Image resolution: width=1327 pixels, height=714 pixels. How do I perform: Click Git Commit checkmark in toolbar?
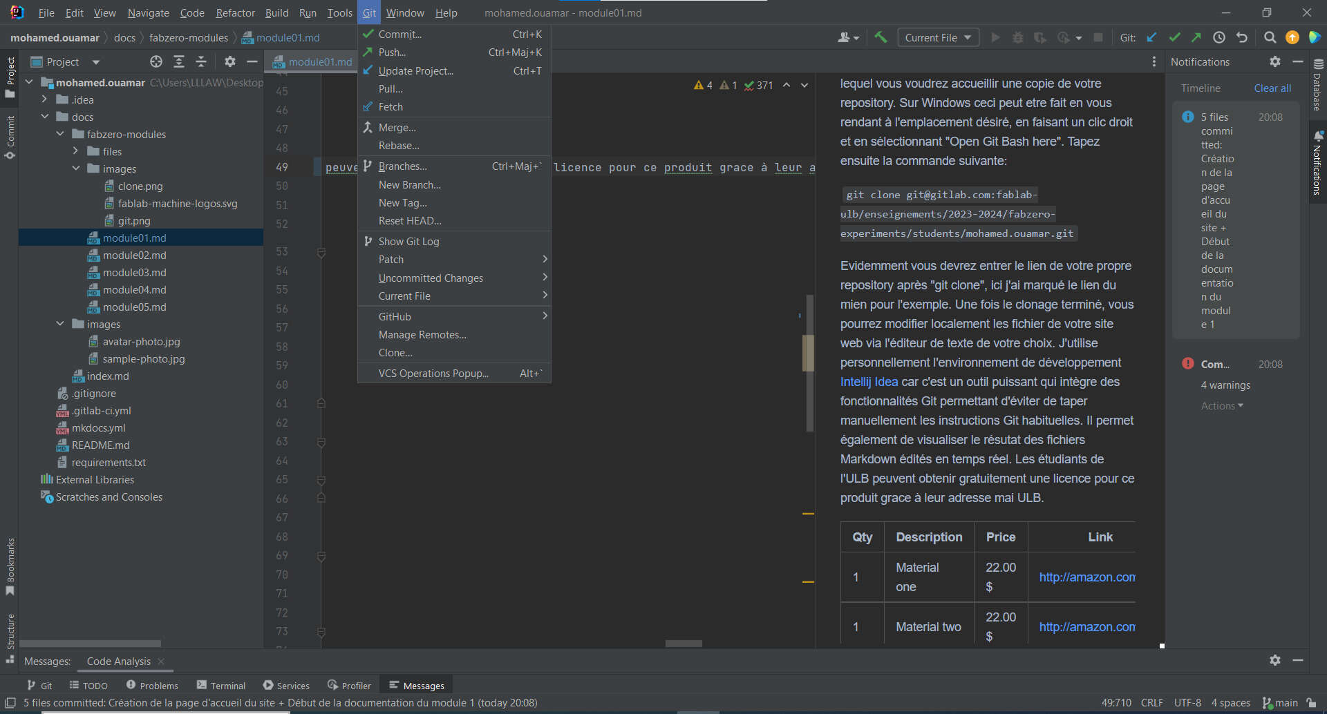click(x=1174, y=37)
